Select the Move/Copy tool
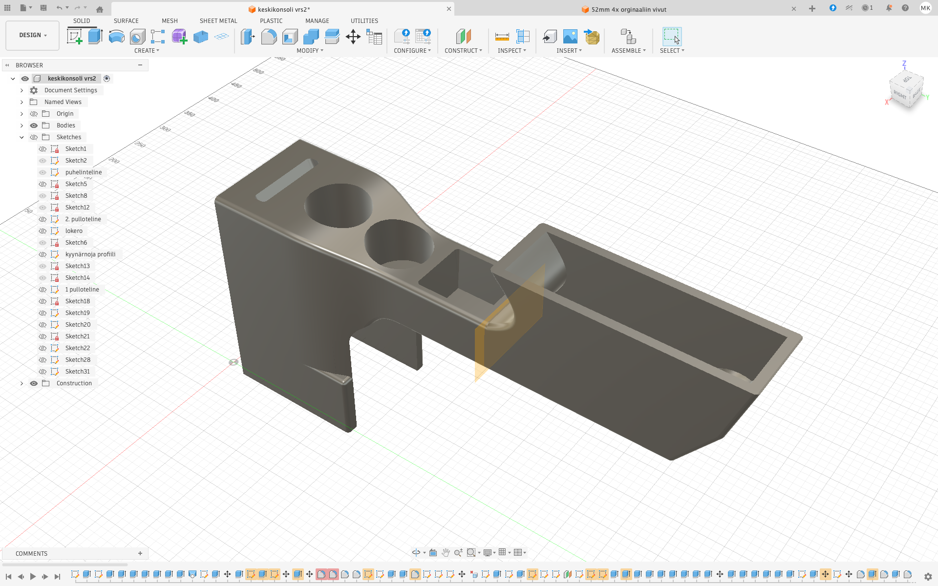This screenshot has height=586, width=938. pyautogui.click(x=353, y=37)
